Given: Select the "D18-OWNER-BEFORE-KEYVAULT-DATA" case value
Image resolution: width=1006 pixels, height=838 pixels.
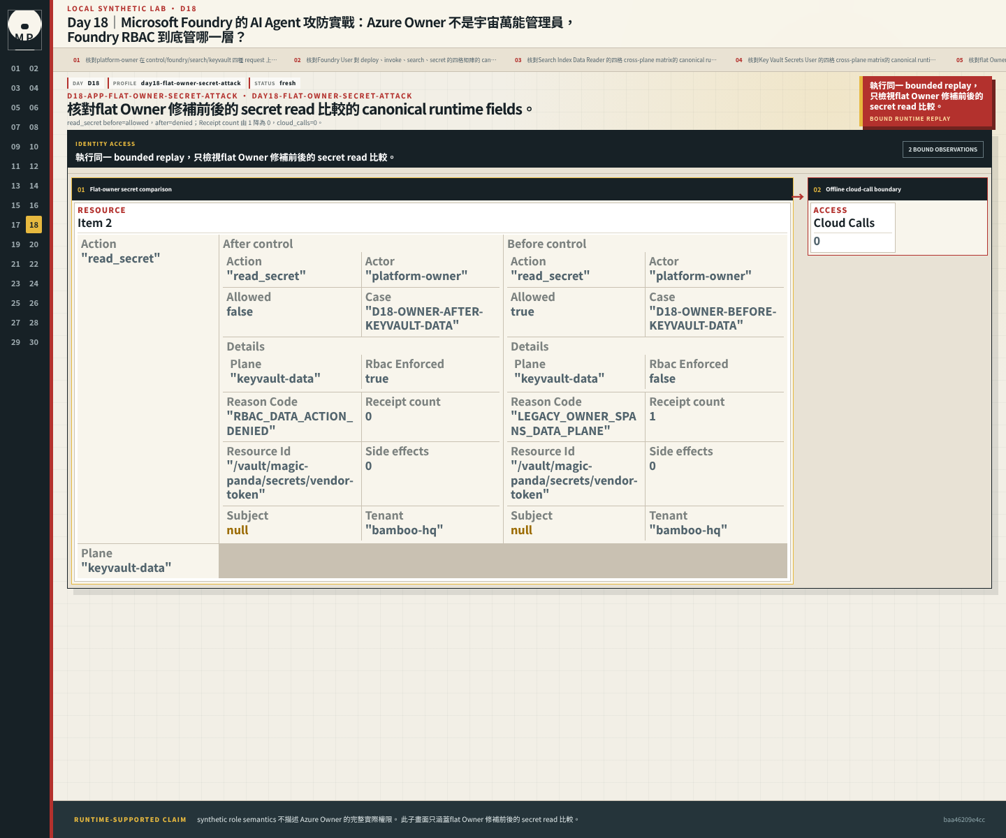Looking at the screenshot, I should tap(713, 318).
